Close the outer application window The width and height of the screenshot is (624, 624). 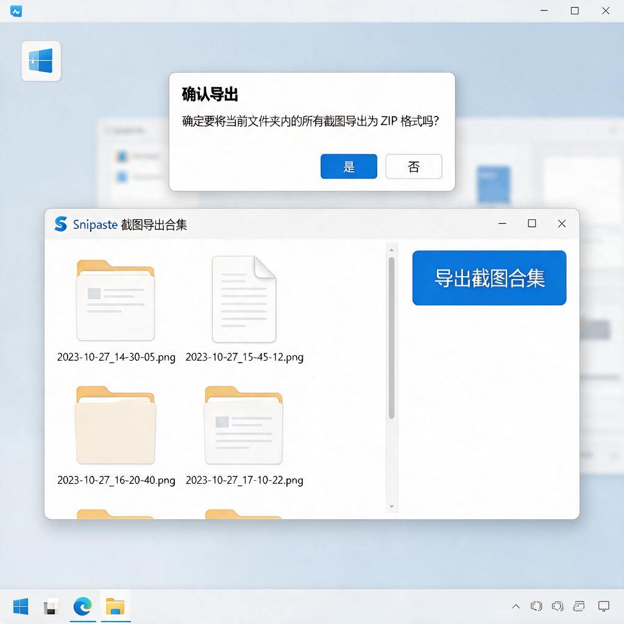point(606,11)
